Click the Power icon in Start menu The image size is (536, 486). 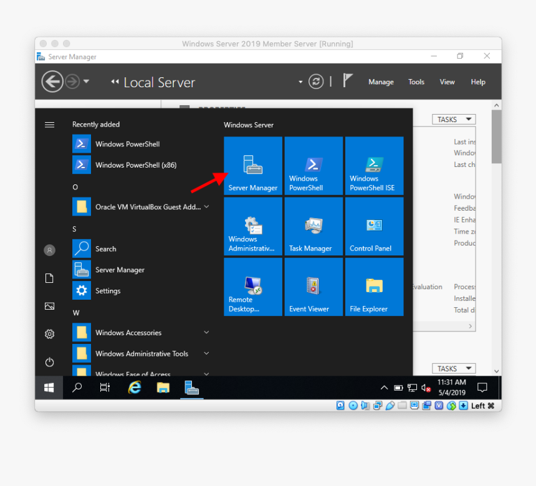tap(49, 362)
